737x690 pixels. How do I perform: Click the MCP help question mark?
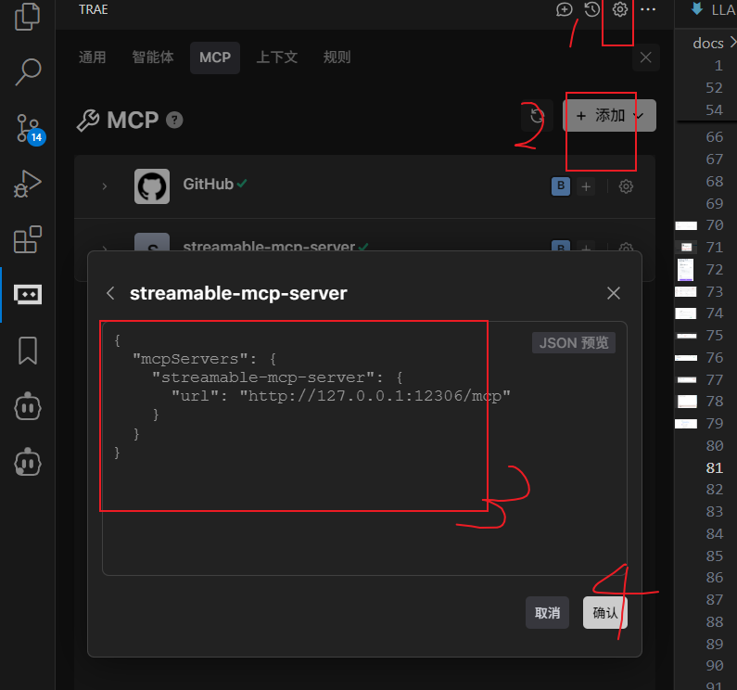174,120
